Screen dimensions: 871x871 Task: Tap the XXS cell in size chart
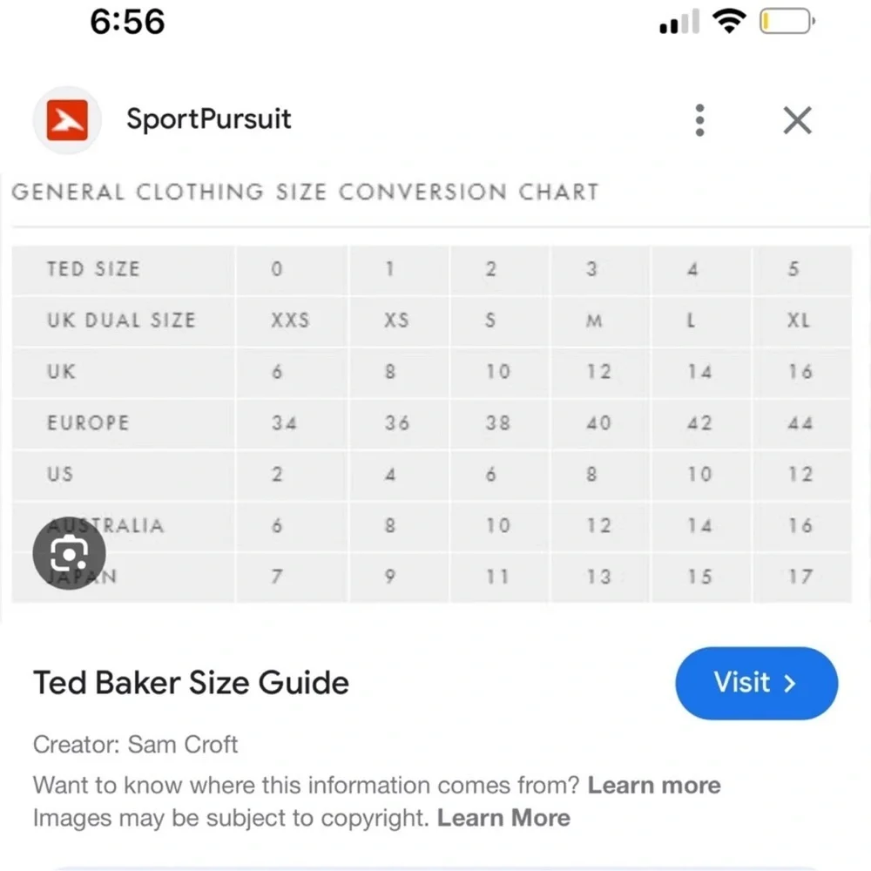[290, 320]
